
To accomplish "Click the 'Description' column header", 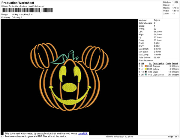I will point(158,64).
